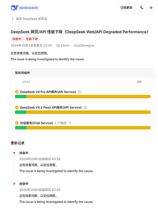Click the 订阅更新 subscribe button
The image size is (158, 208).
126,7
